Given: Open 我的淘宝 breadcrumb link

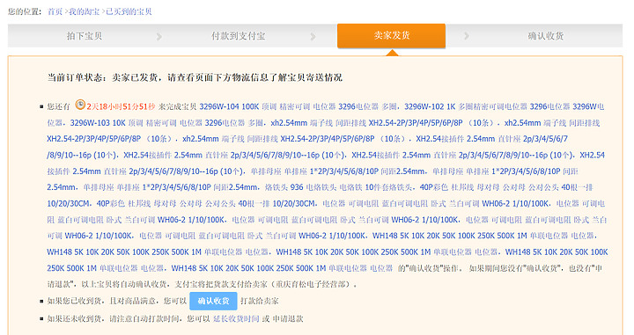Looking at the screenshot, I should pos(84,11).
